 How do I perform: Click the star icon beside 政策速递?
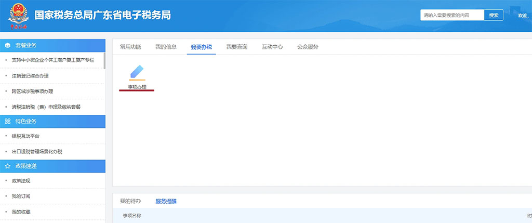click(x=8, y=166)
